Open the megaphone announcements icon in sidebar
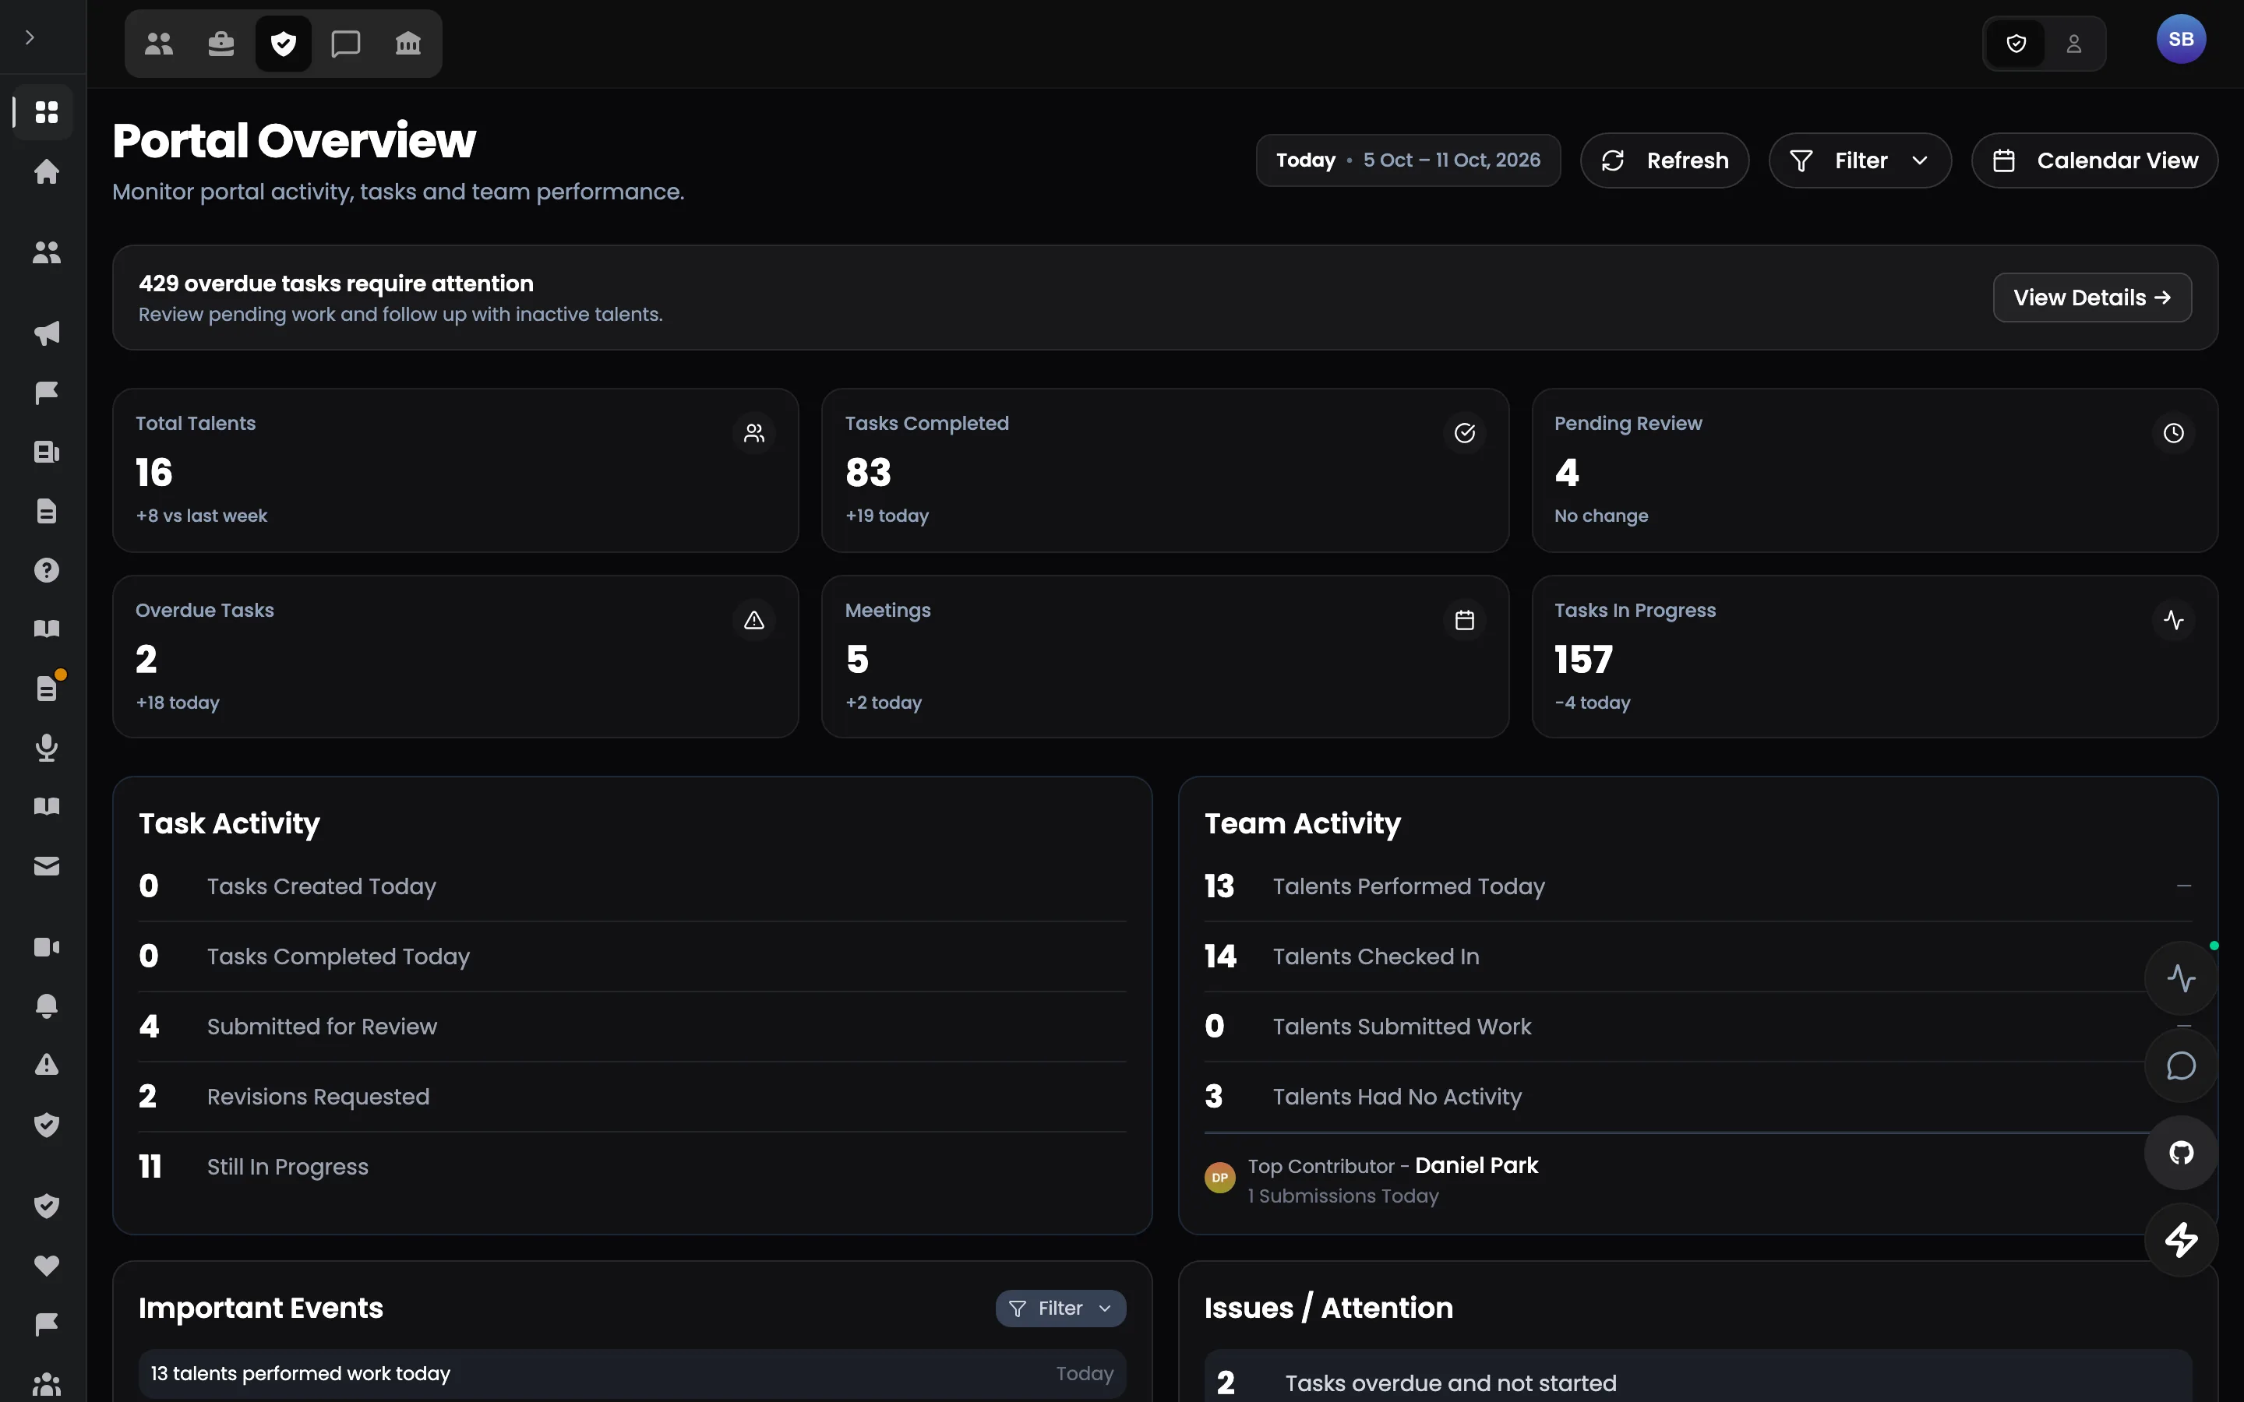Viewport: 2244px width, 1402px height. tap(47, 333)
